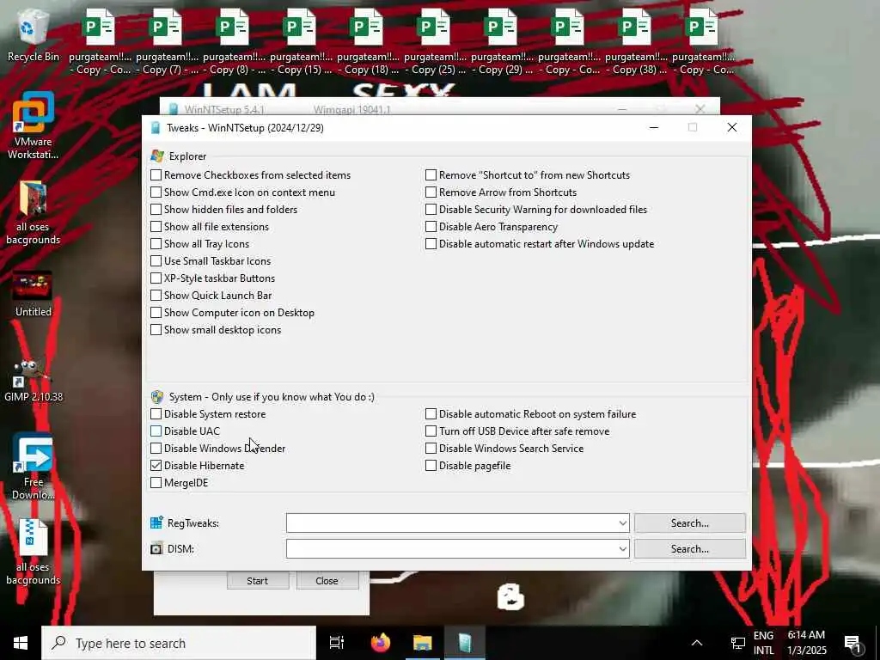The height and width of the screenshot is (660, 880).
Task: Click the ENG INTL language indicator
Action: coord(763,643)
